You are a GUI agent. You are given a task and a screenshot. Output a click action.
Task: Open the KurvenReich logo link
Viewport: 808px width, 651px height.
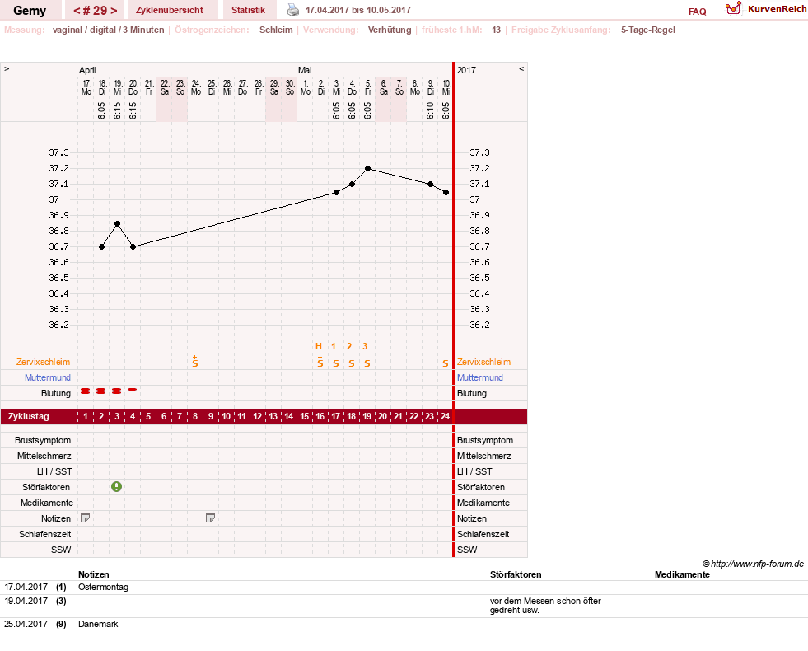765,9
